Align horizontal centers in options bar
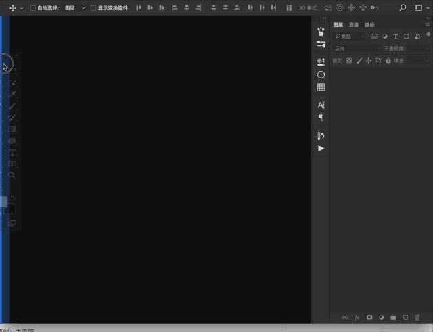433x332 pixels. (187, 7)
